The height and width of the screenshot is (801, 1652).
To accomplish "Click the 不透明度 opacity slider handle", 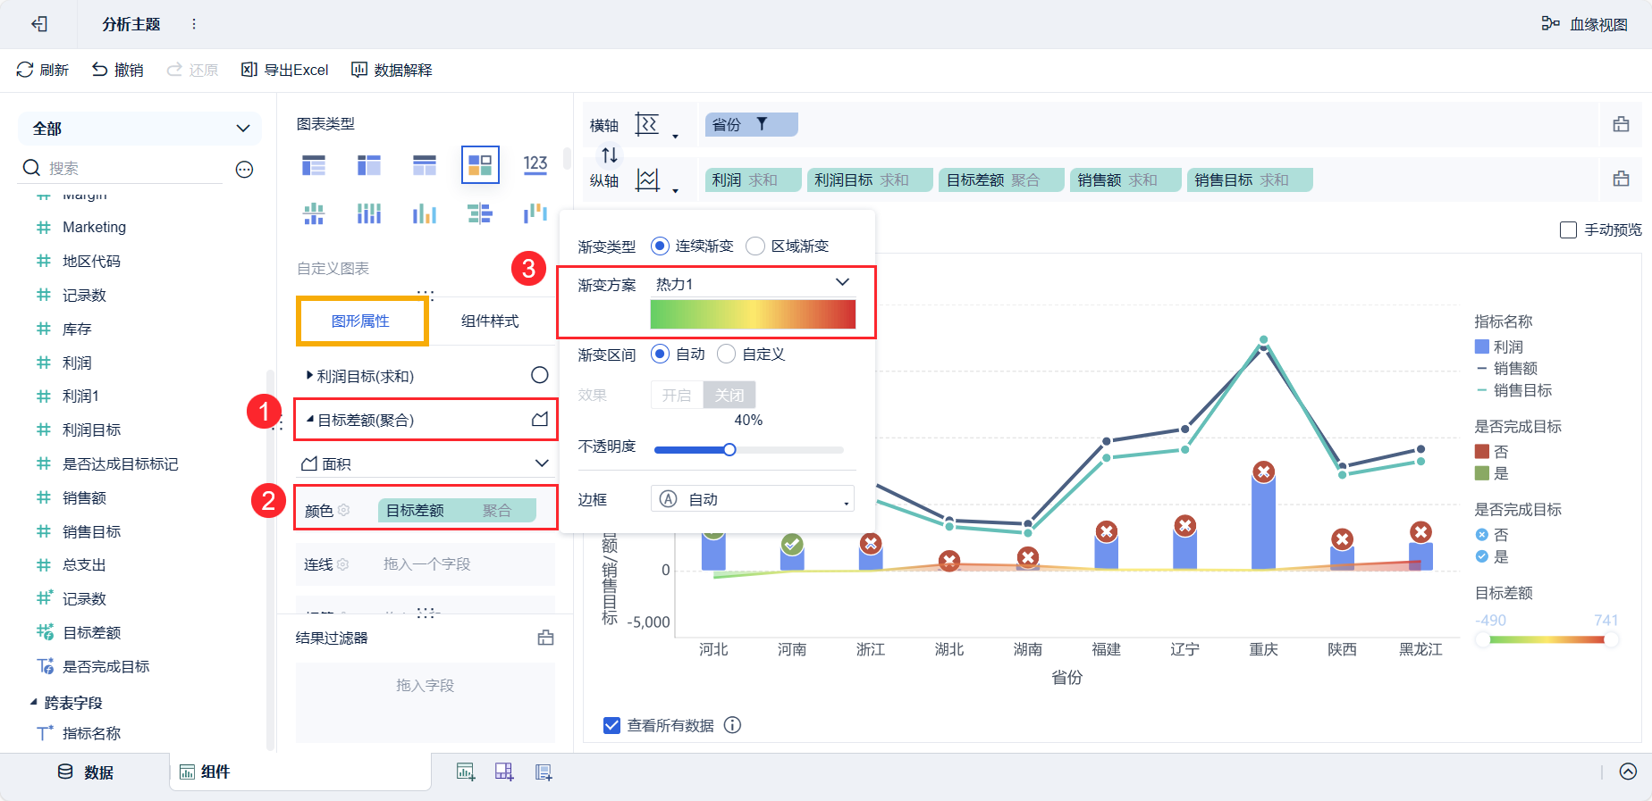I will click(729, 449).
